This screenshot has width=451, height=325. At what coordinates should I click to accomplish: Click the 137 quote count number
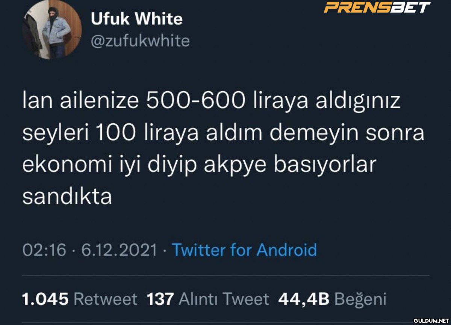(160, 299)
